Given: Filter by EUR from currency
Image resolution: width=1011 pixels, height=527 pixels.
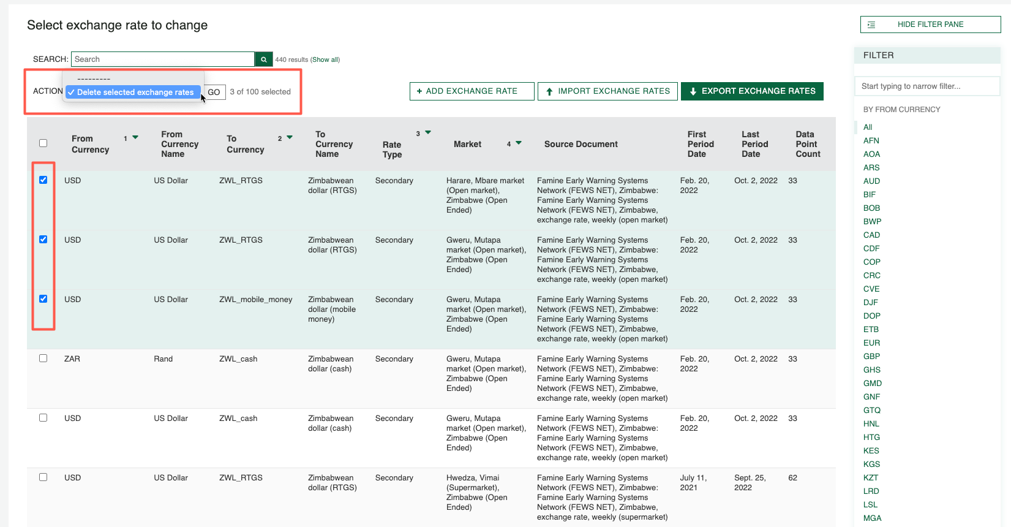Looking at the screenshot, I should [871, 343].
